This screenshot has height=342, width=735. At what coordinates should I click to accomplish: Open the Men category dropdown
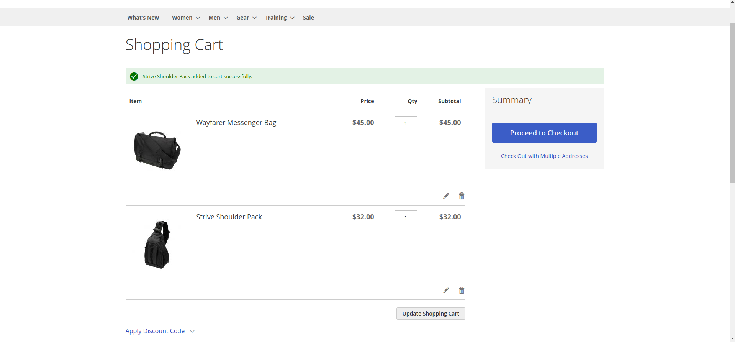coord(218,18)
